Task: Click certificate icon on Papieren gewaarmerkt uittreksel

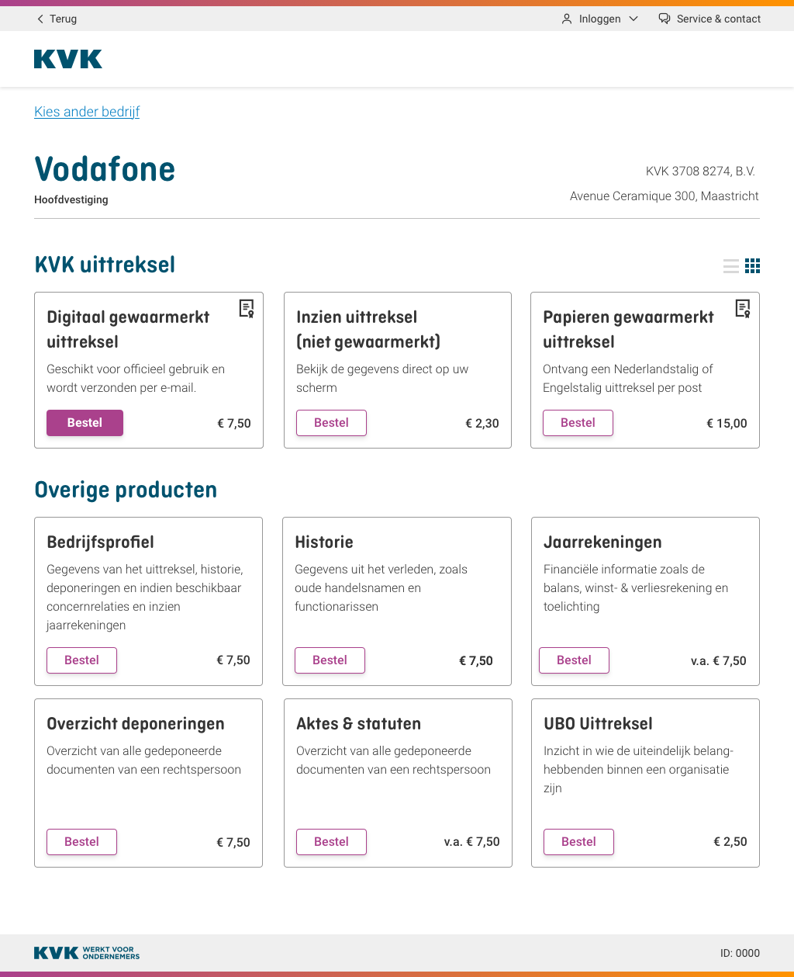Action: pos(743,309)
